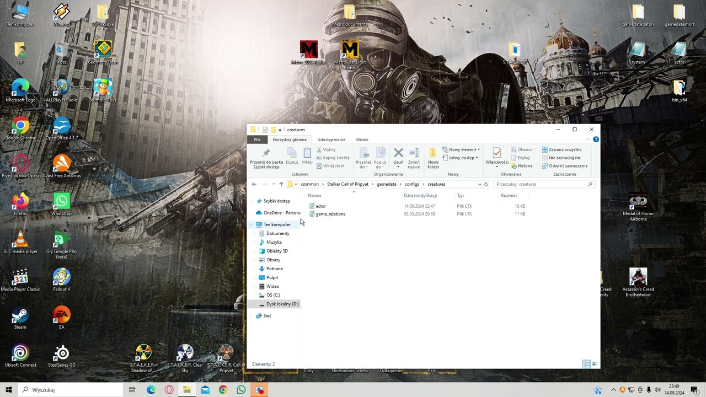Click the Usuń delete icon
The image size is (706, 397).
tap(398, 157)
